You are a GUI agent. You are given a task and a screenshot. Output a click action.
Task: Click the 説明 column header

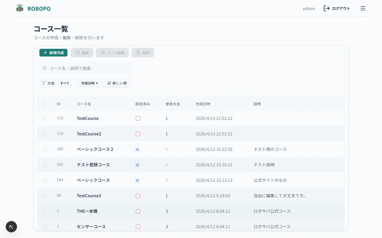[x=257, y=104]
